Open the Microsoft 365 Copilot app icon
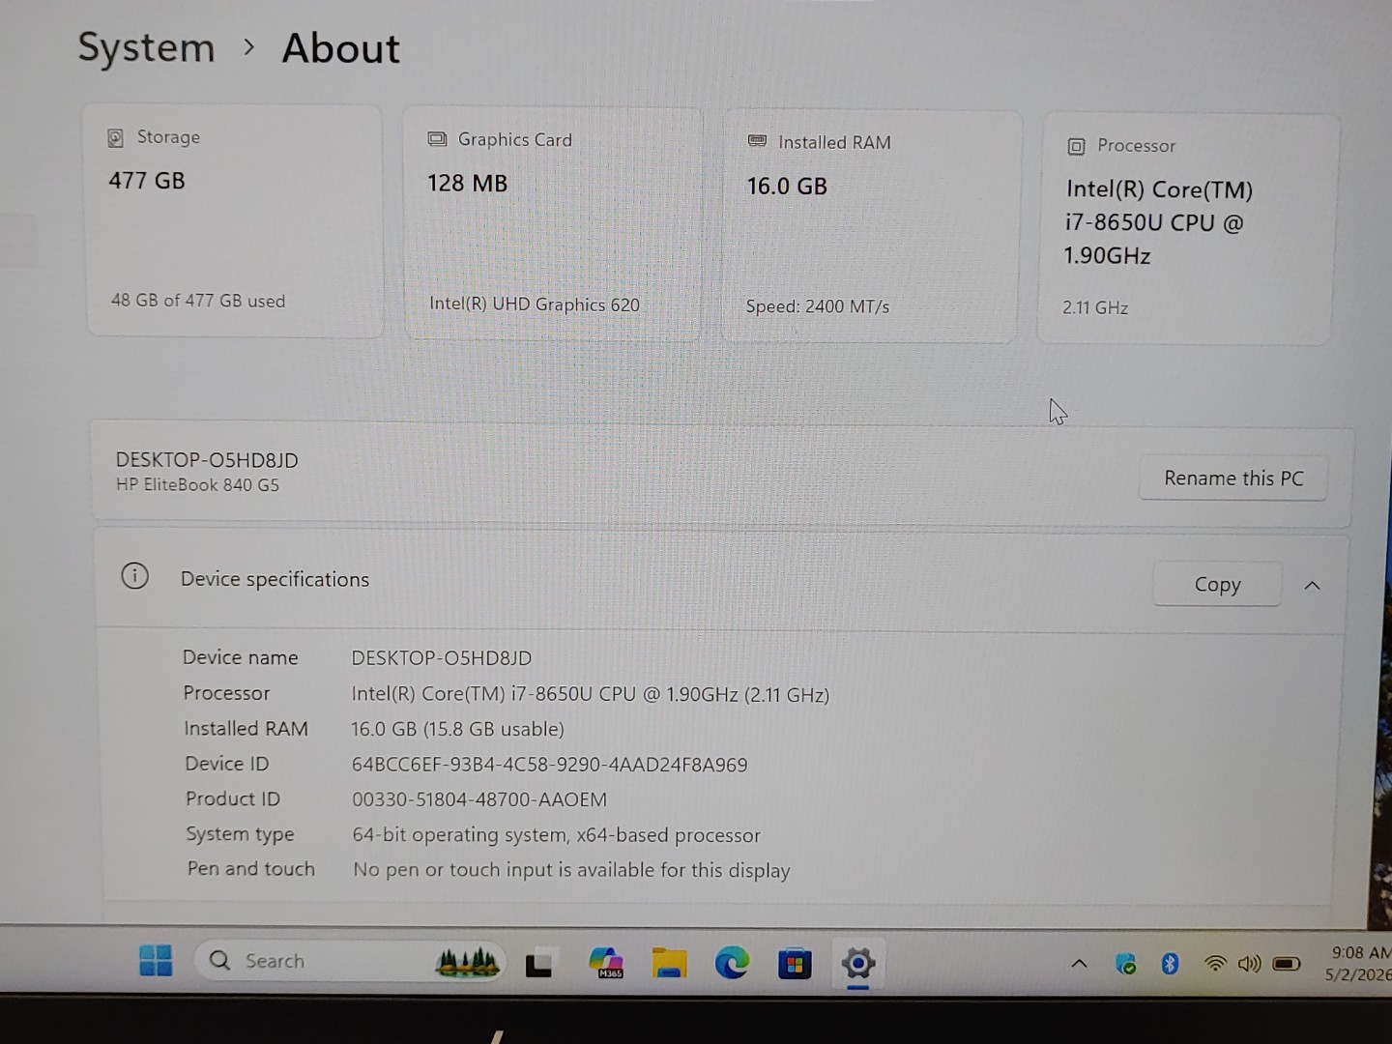This screenshot has width=1392, height=1044. coord(606,962)
